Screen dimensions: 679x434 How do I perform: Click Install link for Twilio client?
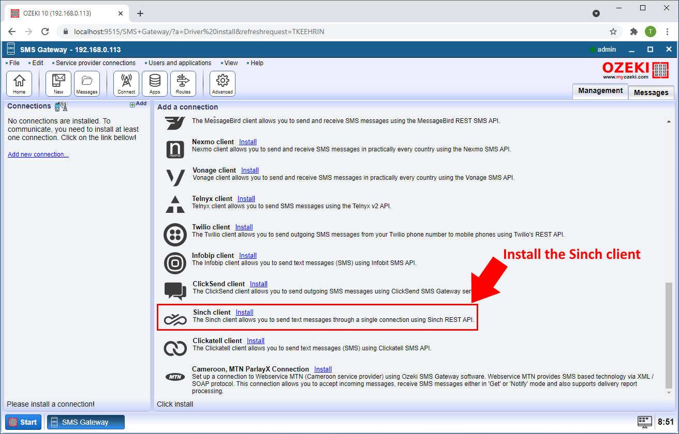(244, 227)
